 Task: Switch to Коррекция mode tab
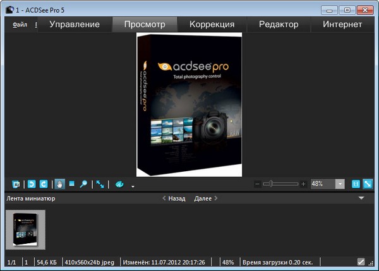(212, 24)
